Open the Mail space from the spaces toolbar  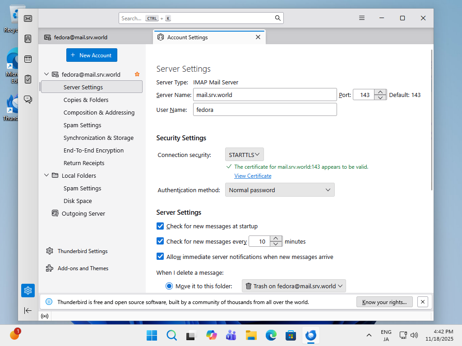28,18
